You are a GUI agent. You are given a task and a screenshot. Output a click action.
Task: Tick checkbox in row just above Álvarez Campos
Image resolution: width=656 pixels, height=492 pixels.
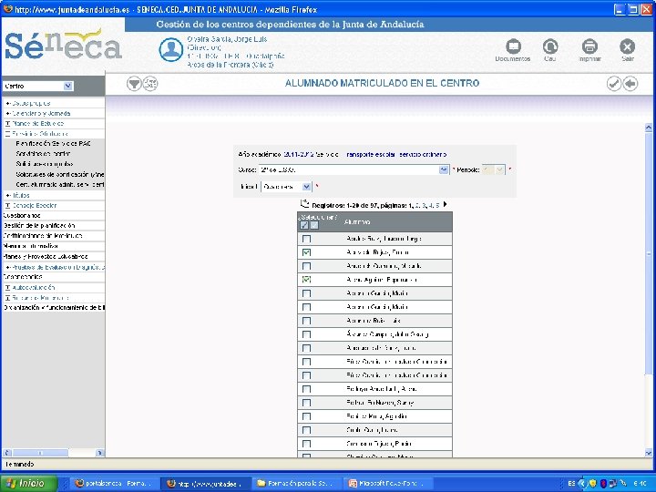click(x=307, y=321)
